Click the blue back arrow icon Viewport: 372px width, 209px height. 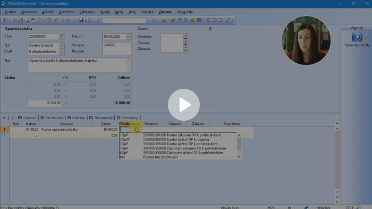pos(68,20)
